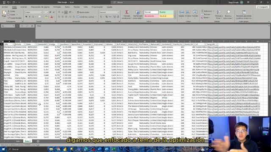The width and height of the screenshot is (271, 152).
Task: Open Combinar y centrar dropdown arrow
Action: (x=96, y=17)
